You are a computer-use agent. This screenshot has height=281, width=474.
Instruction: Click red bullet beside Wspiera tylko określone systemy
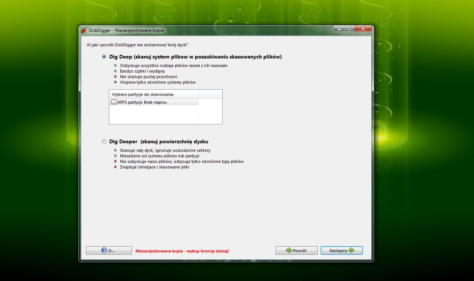pyautogui.click(x=115, y=82)
